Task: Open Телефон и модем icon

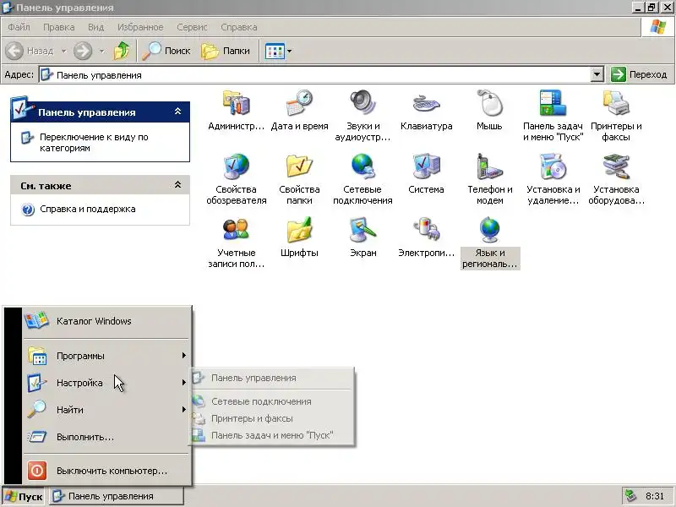Action: click(489, 178)
